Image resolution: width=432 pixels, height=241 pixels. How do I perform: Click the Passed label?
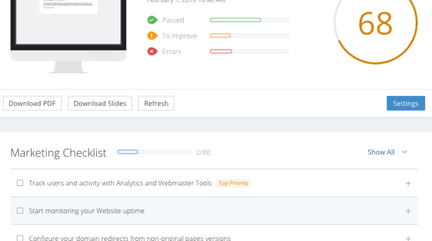(173, 20)
